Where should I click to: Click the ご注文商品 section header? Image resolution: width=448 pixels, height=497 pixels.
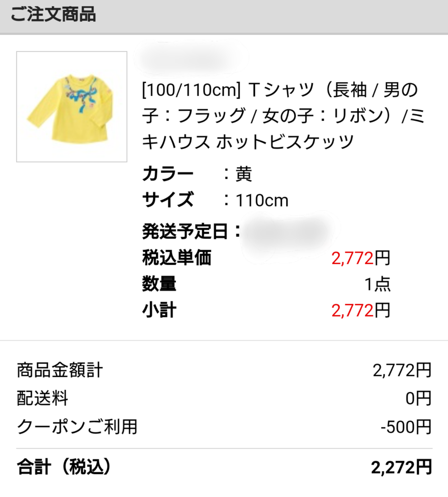(53, 14)
